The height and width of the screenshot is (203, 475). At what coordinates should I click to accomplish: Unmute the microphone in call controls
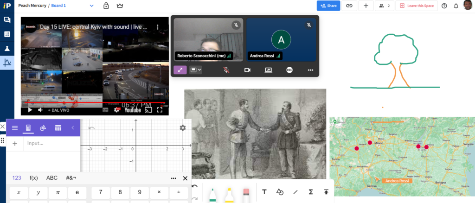click(226, 70)
